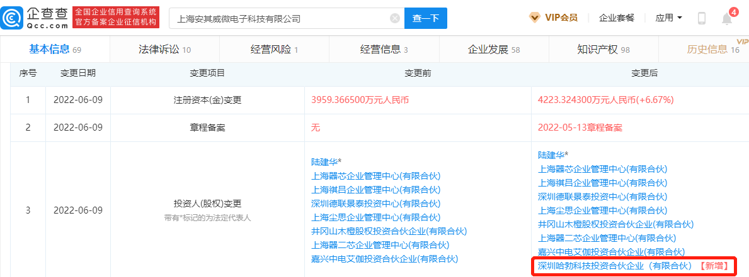749x277 pixels.
Task: Click 深圳德联景泰投资中心 in 变更前 column
Action: (x=376, y=204)
